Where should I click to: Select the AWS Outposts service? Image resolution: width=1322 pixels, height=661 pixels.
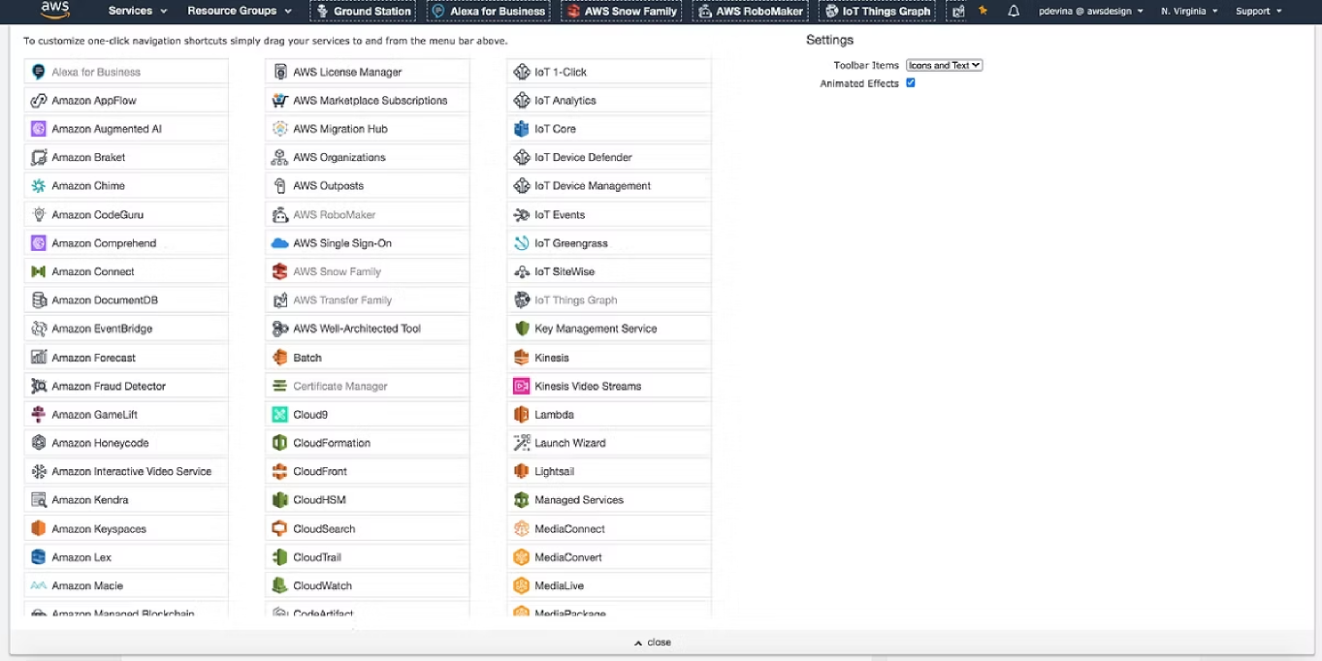[x=368, y=186]
